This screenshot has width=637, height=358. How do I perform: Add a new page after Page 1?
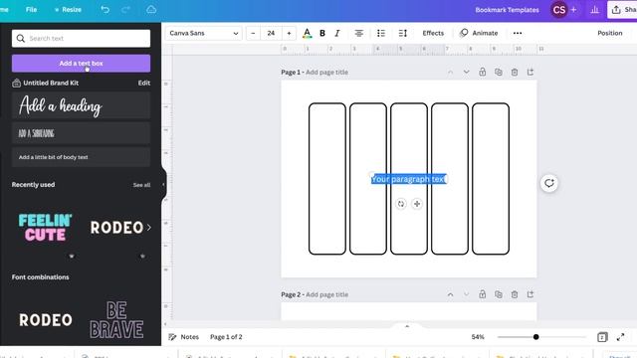pos(531,73)
